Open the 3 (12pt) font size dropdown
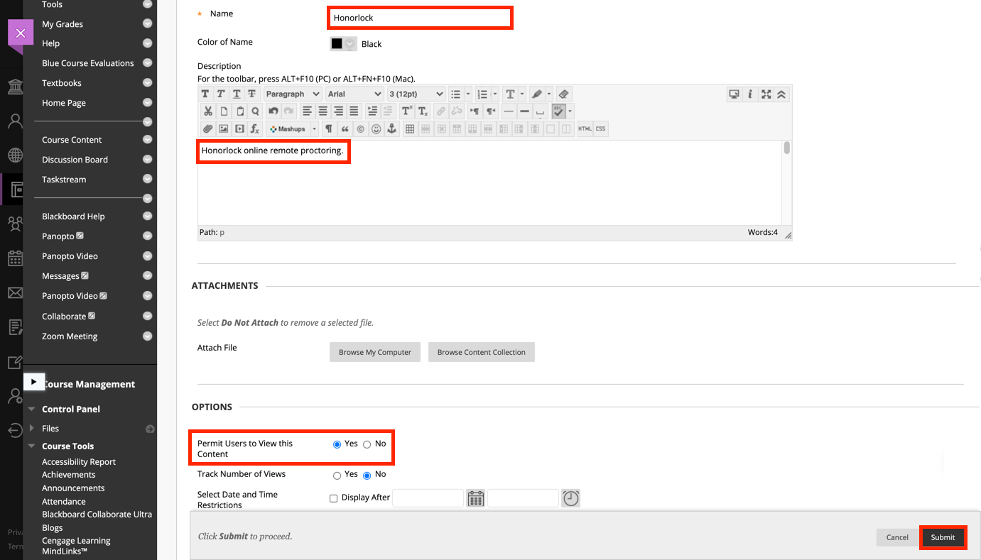 click(416, 94)
